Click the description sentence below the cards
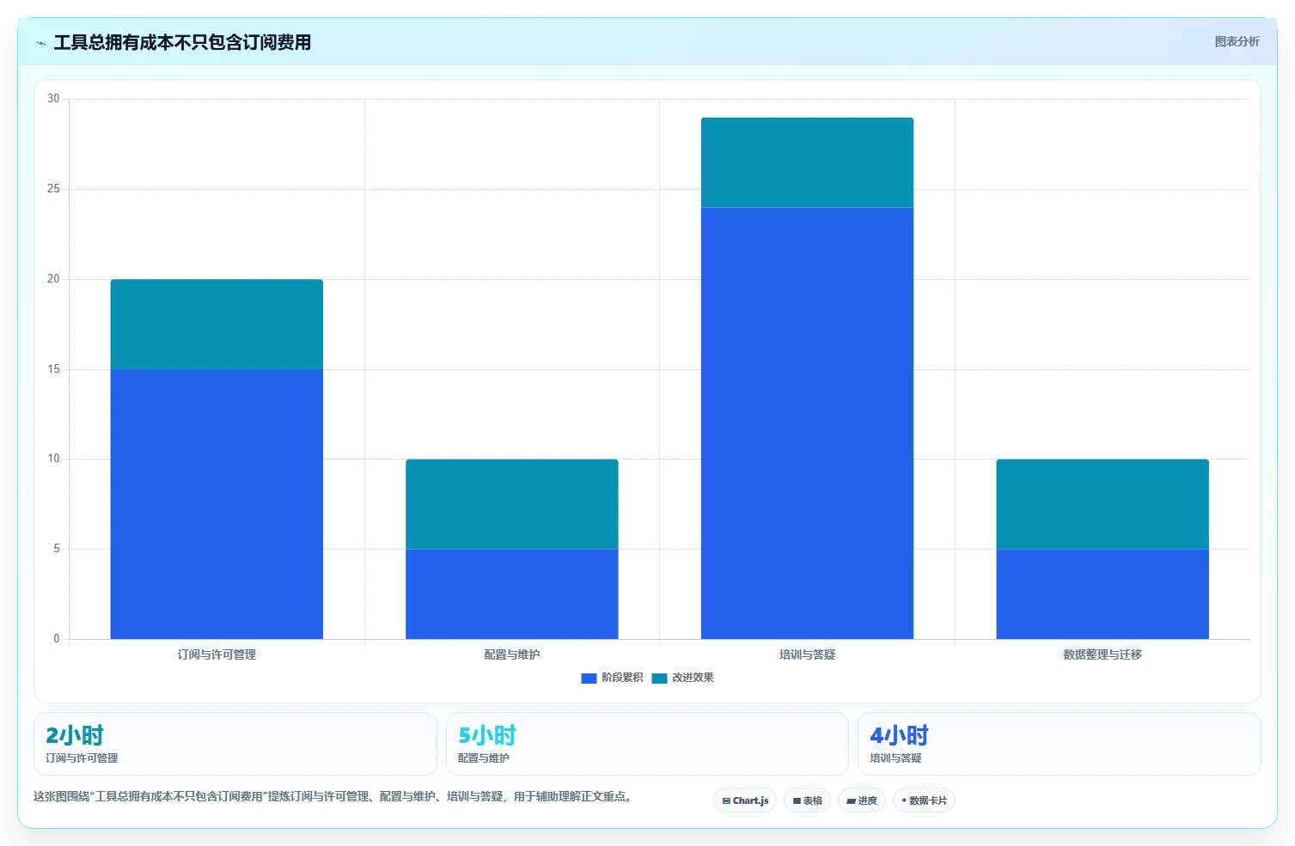The height and width of the screenshot is (846, 1295). coord(334,797)
